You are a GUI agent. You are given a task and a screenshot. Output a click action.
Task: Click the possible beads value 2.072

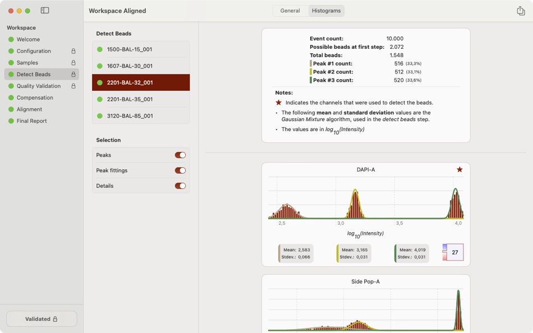click(x=396, y=47)
